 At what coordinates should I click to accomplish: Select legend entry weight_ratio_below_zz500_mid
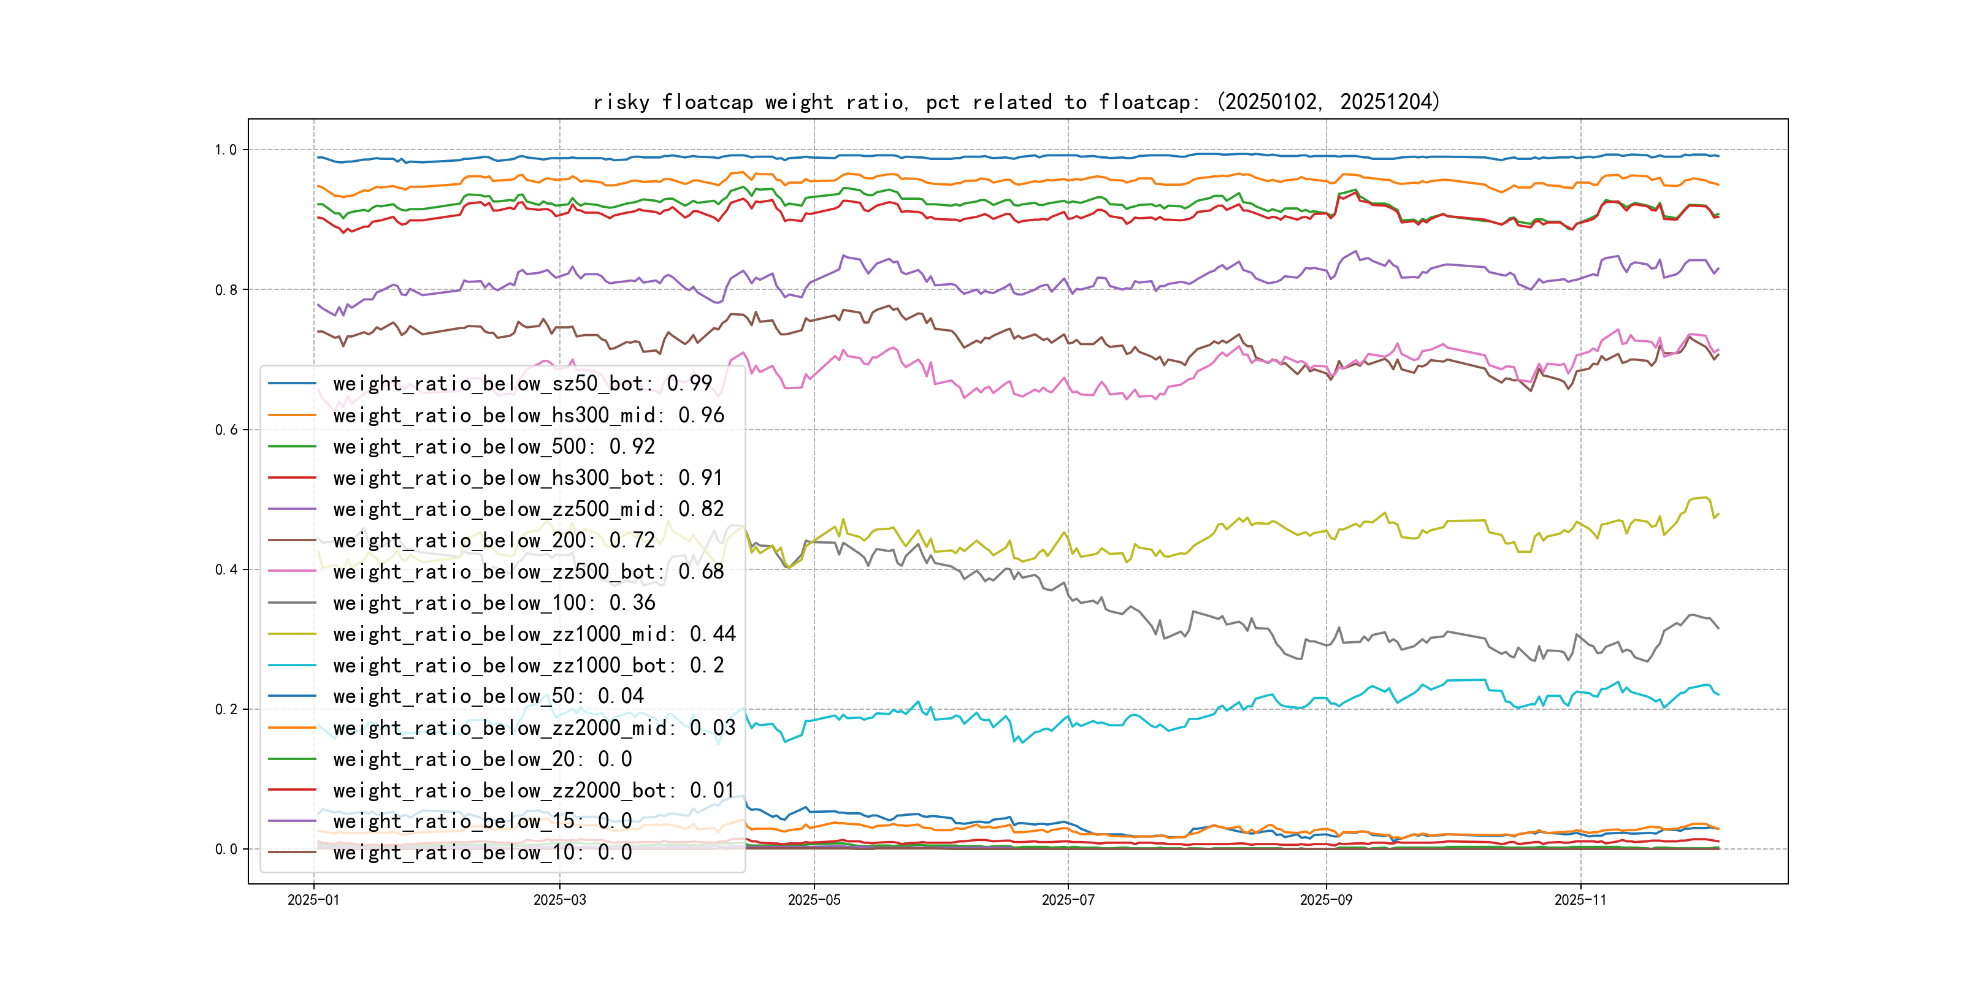point(527,509)
